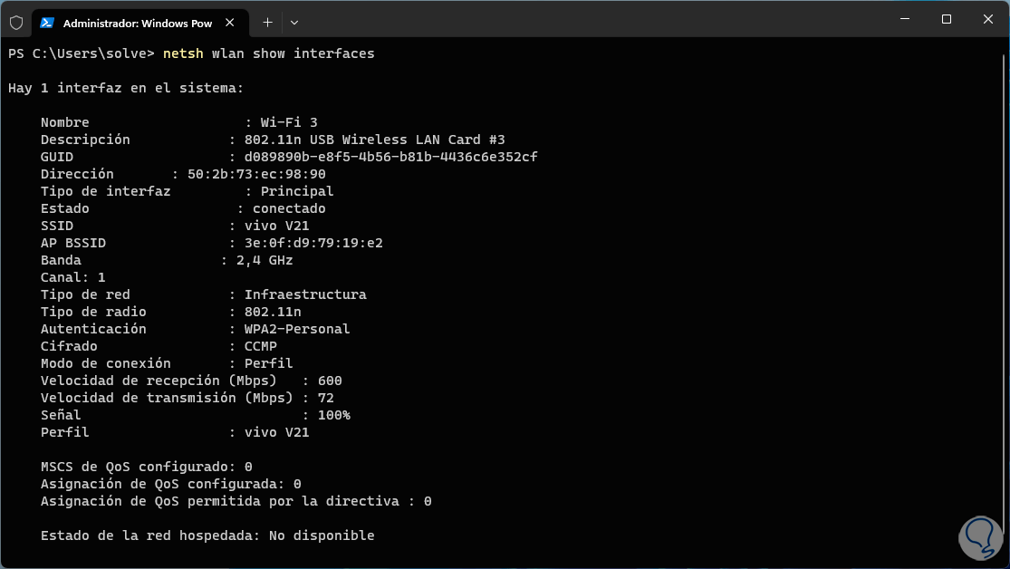Click the 802.11n USB Wireless LAN Card description
Image resolution: width=1010 pixels, height=569 pixels.
coord(374,140)
